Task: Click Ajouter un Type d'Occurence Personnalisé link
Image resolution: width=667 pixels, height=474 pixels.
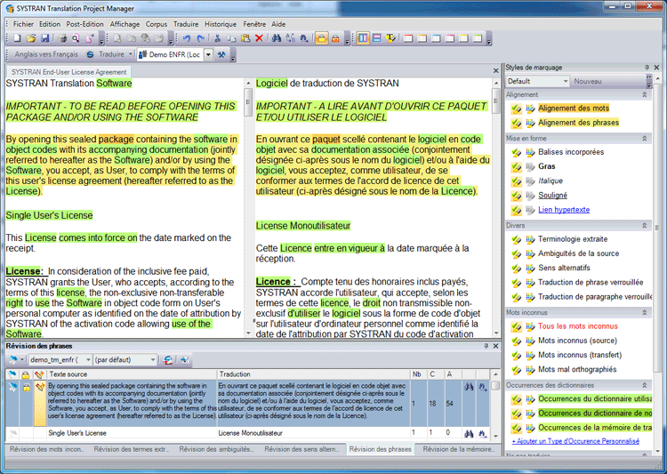Action: (575, 441)
